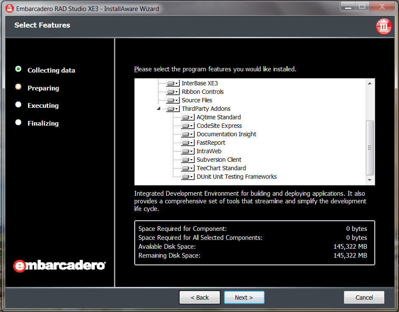
Task: Open DUnit Unit Testing Frameworks dropdown
Action: [188, 177]
